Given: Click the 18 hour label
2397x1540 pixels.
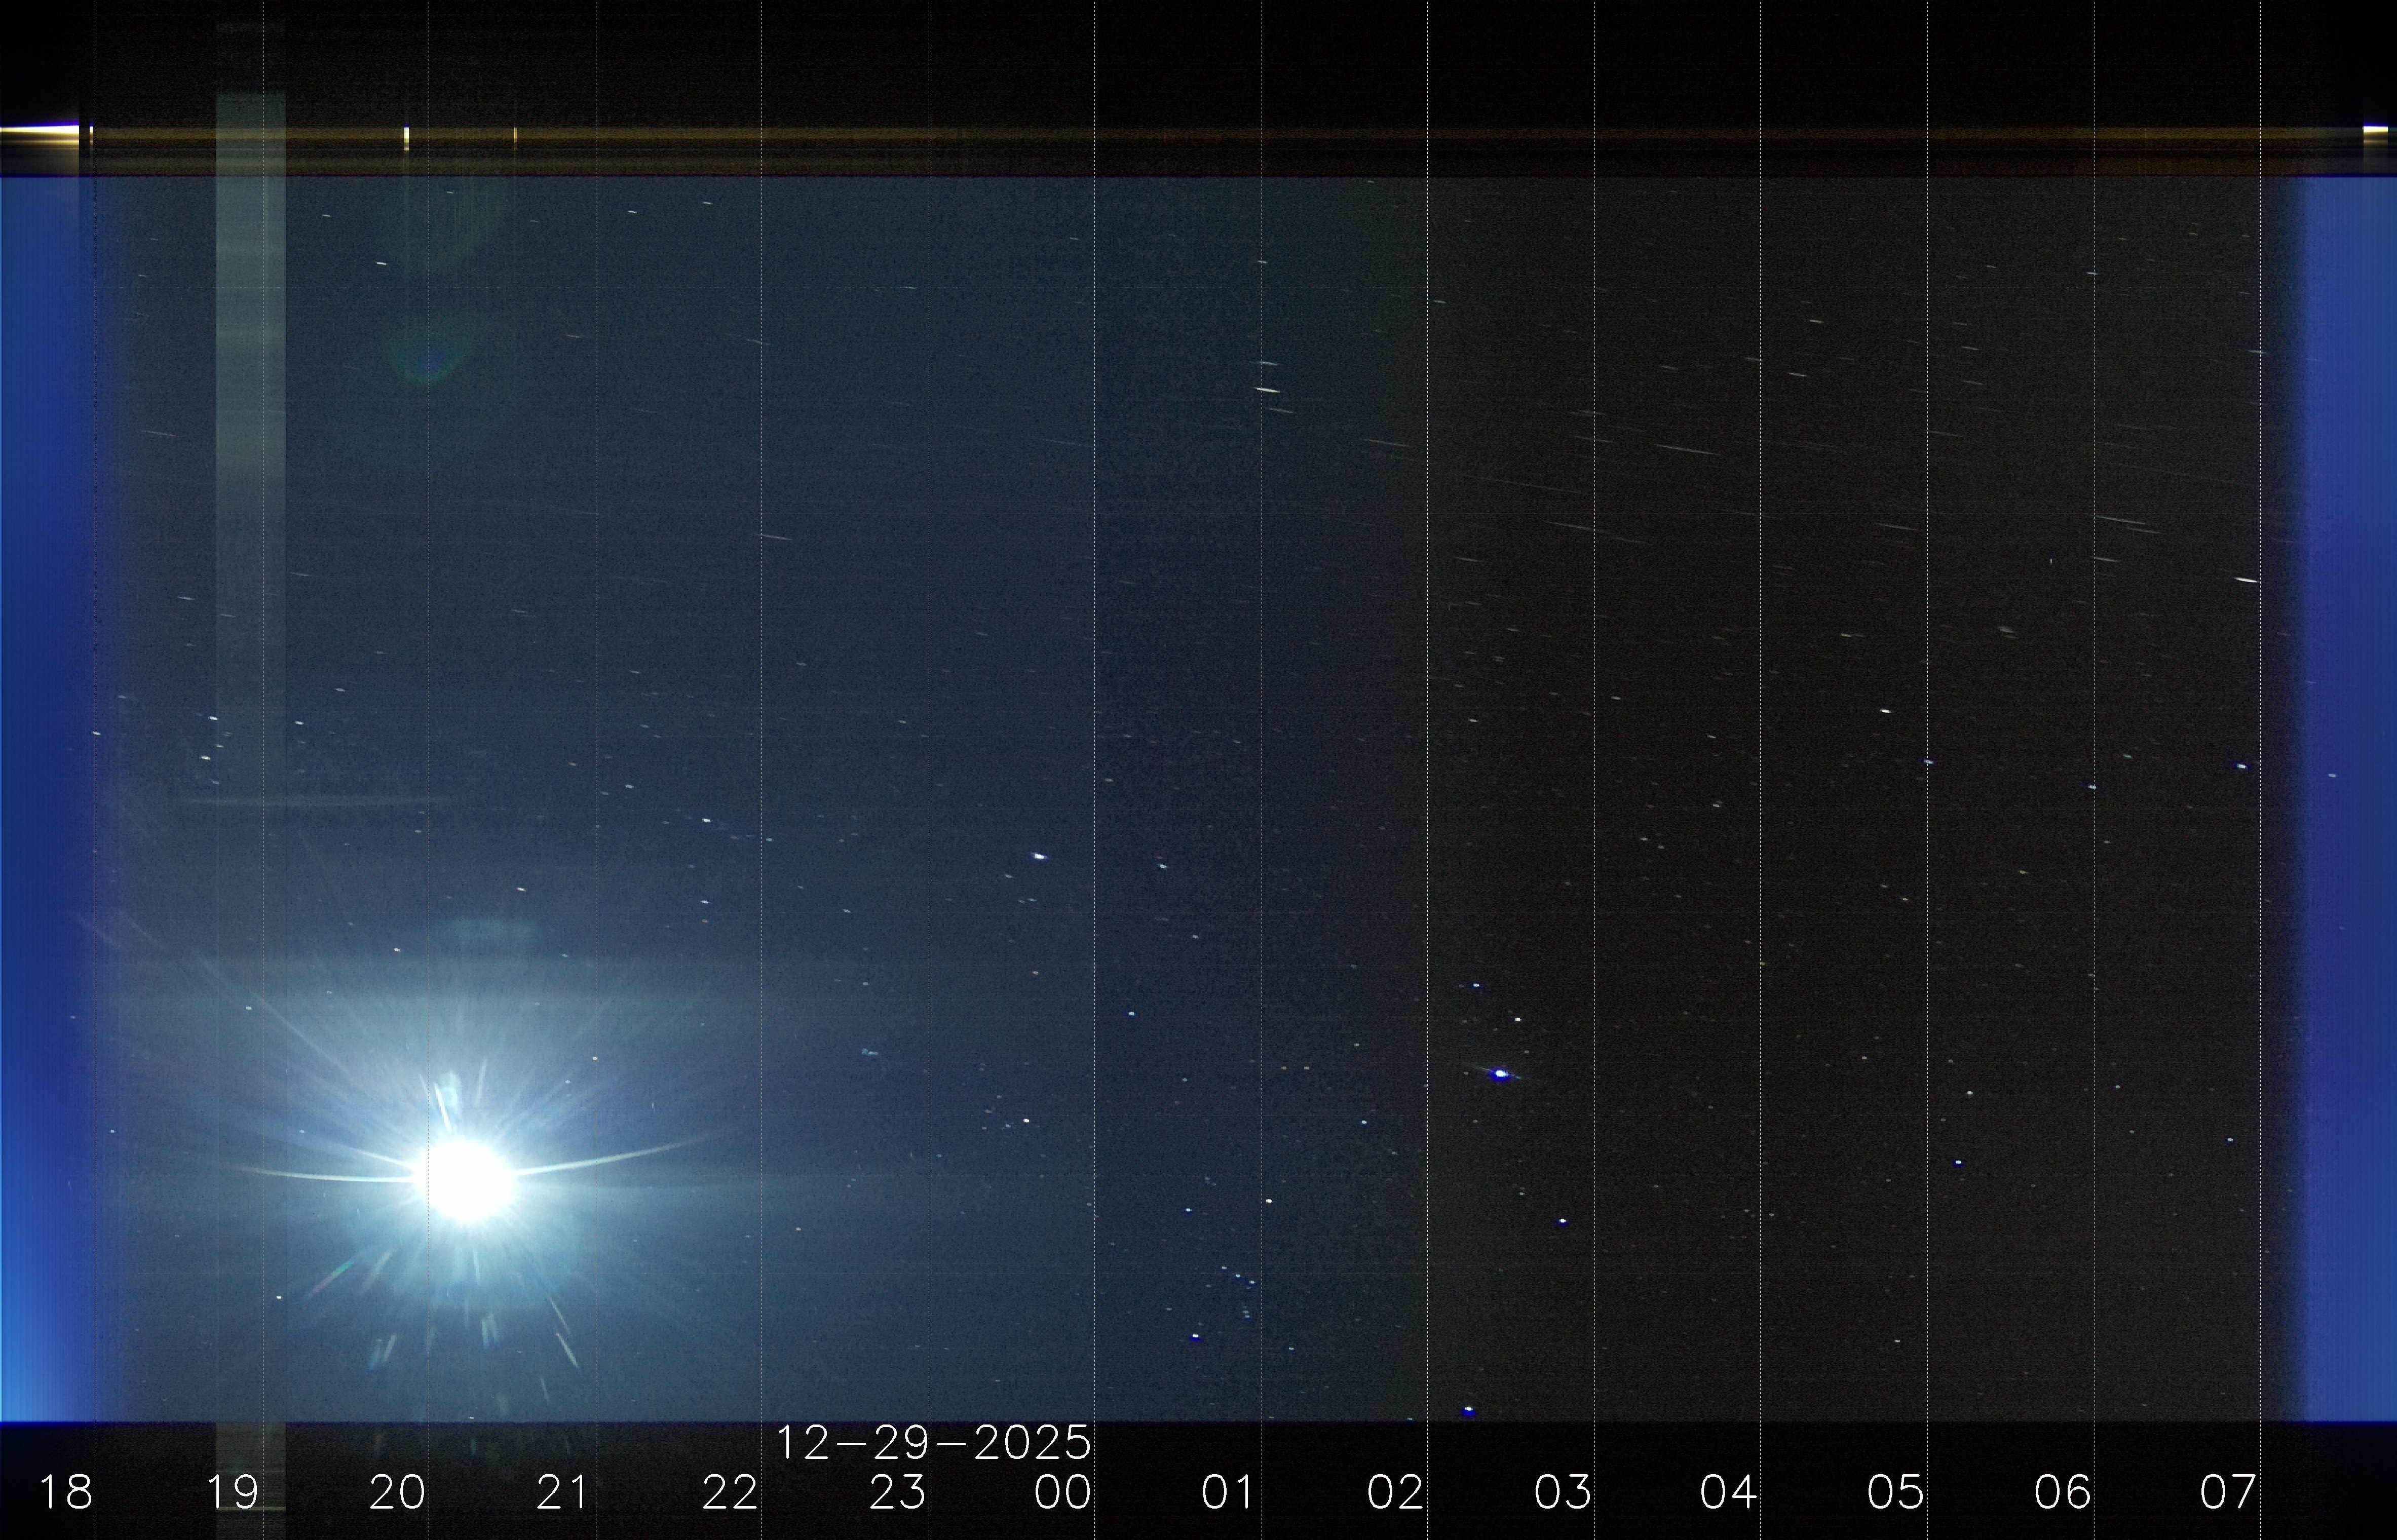Looking at the screenshot, I should click(x=65, y=1493).
